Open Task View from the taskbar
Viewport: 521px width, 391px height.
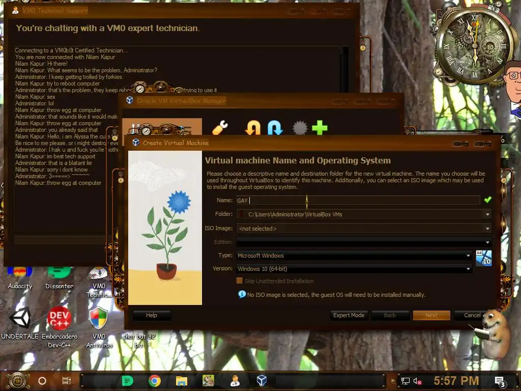(x=67, y=381)
